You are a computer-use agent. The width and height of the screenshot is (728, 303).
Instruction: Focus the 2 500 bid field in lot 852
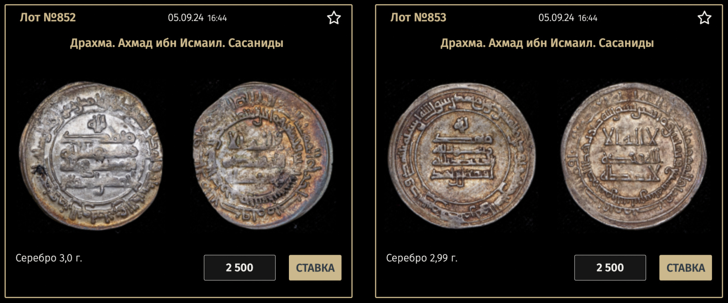pyautogui.click(x=240, y=268)
